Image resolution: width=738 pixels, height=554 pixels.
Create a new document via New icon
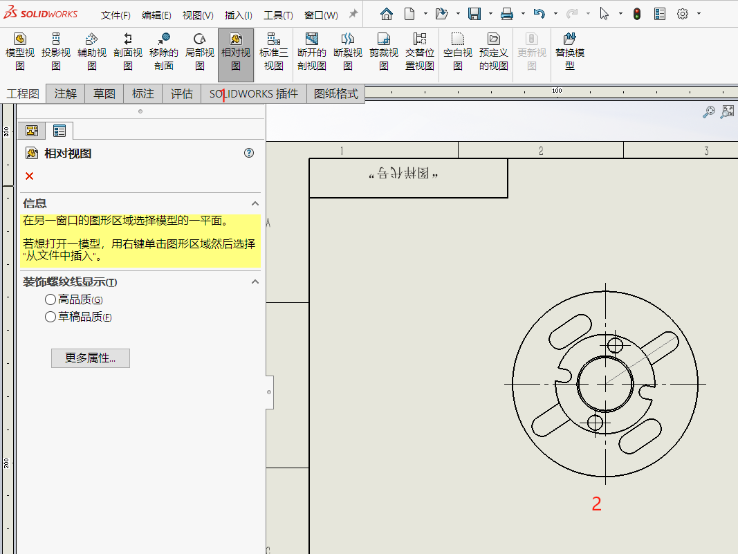pos(409,14)
